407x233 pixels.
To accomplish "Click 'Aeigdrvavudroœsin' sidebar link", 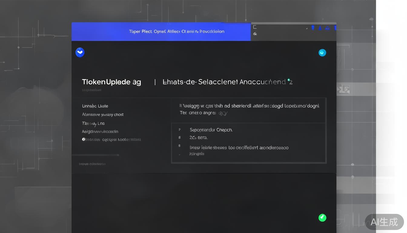I will [x=100, y=131].
